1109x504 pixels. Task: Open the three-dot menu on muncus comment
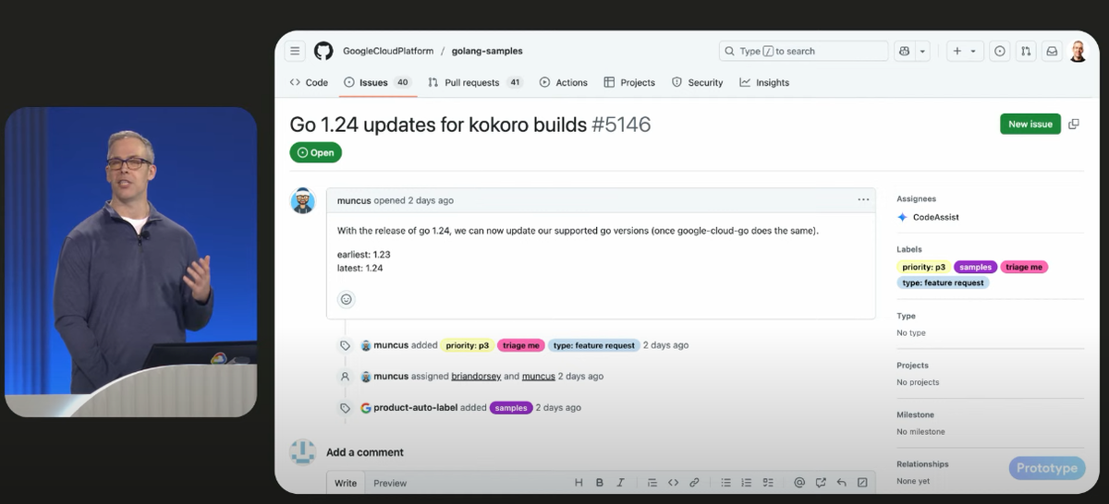[x=863, y=199]
